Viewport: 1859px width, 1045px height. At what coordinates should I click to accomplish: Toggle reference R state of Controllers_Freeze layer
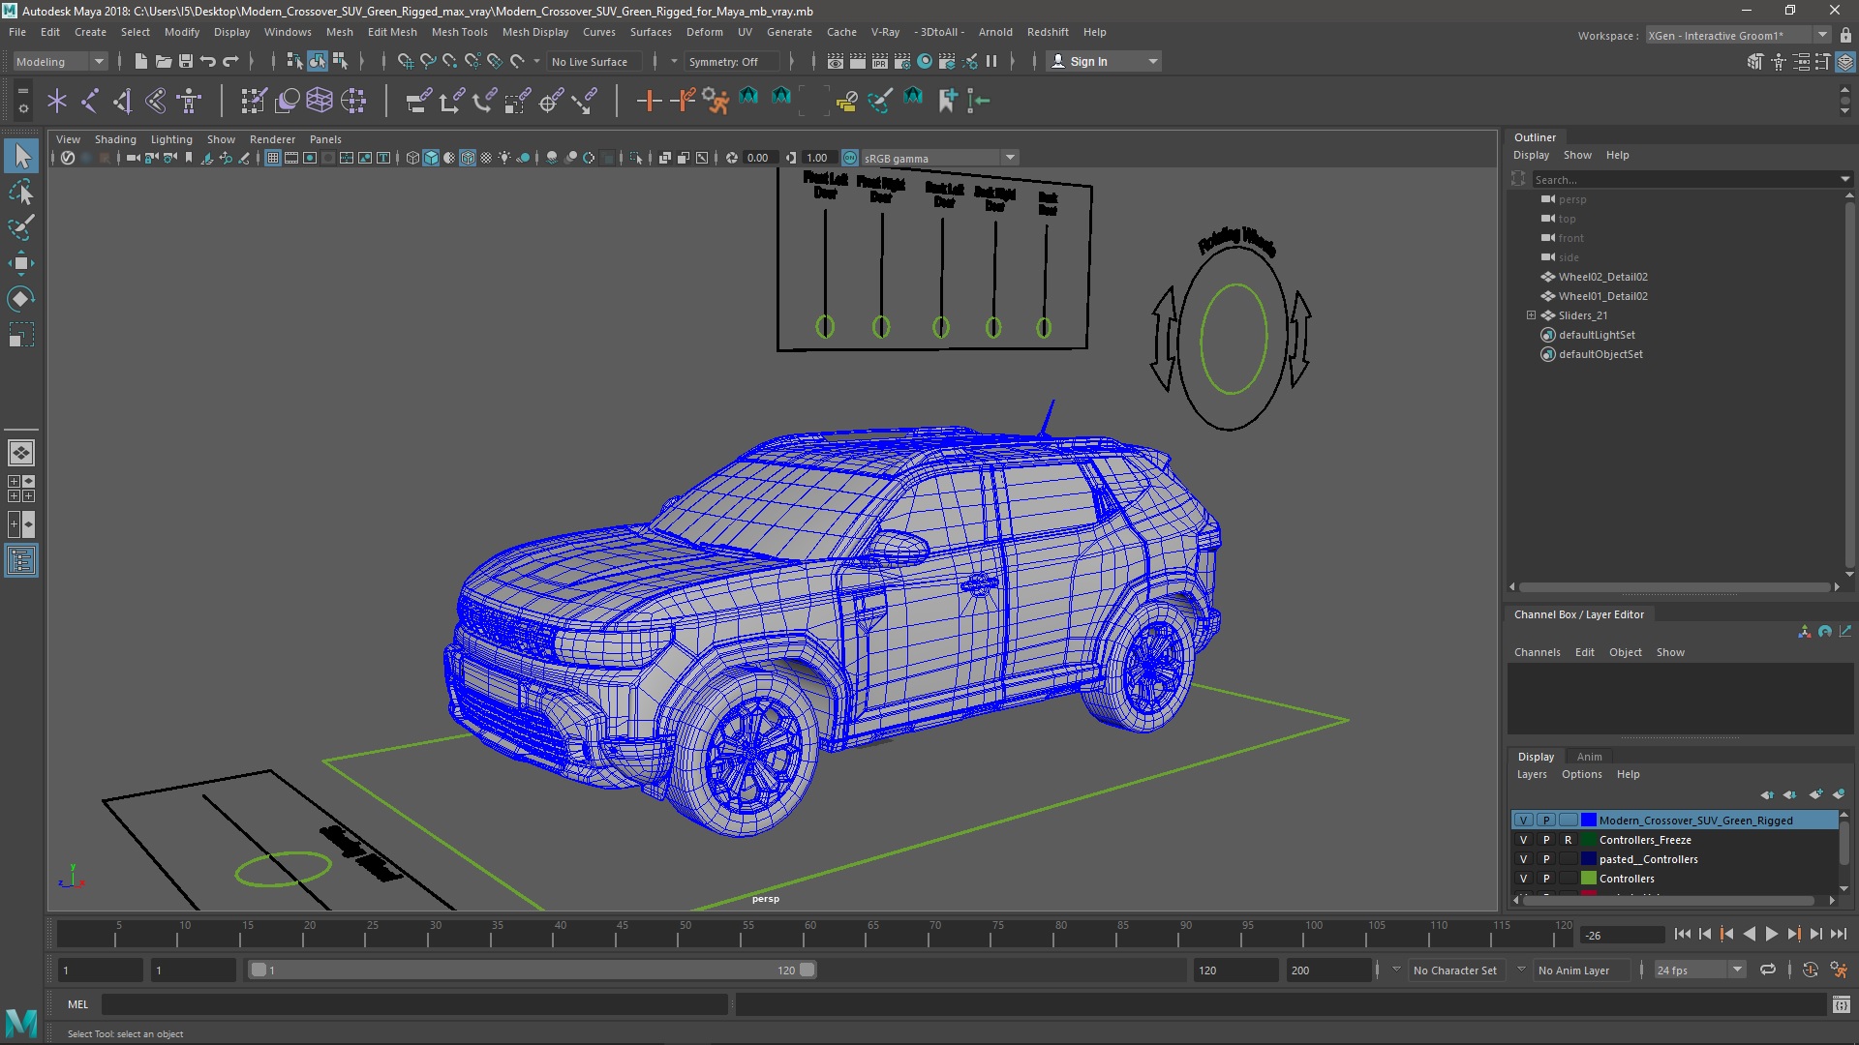[1569, 840]
